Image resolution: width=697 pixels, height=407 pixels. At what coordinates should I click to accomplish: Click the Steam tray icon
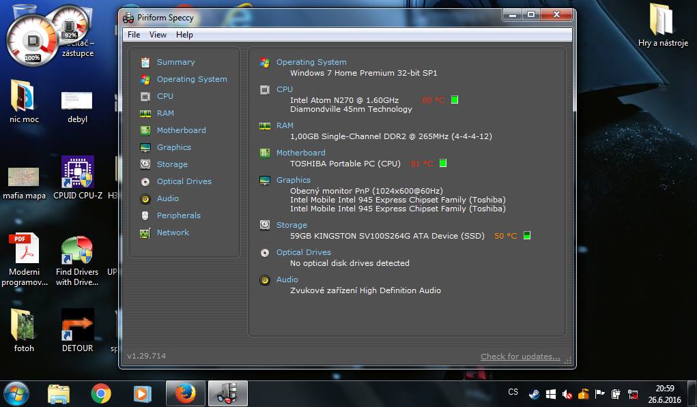pyautogui.click(x=534, y=393)
